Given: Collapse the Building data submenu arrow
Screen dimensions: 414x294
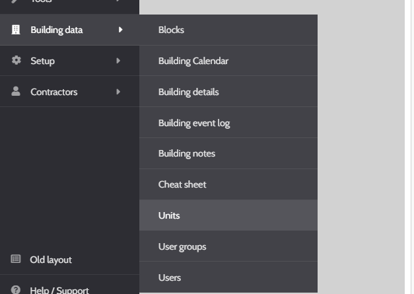Looking at the screenshot, I should 120,30.
